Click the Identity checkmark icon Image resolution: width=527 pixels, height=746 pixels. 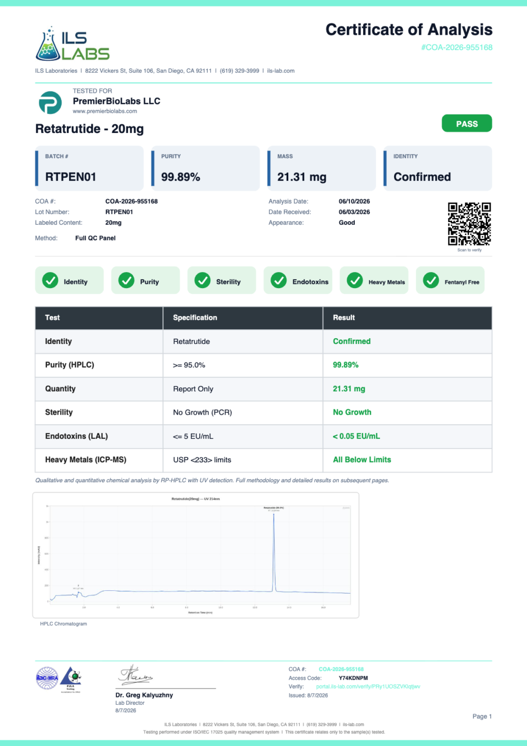50,280
